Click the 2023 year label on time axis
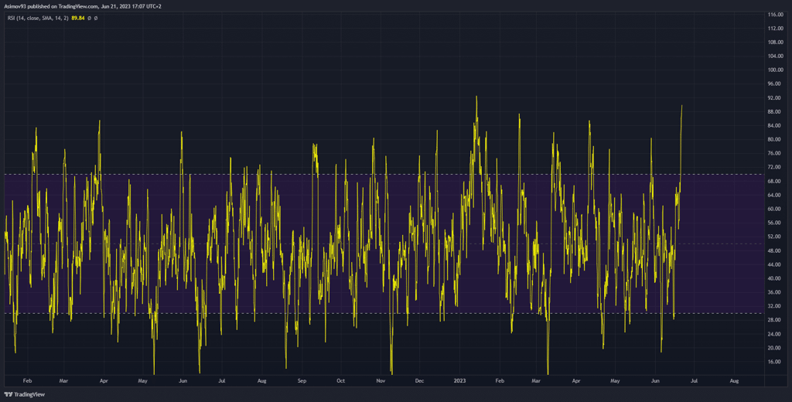The width and height of the screenshot is (792, 402). (459, 381)
